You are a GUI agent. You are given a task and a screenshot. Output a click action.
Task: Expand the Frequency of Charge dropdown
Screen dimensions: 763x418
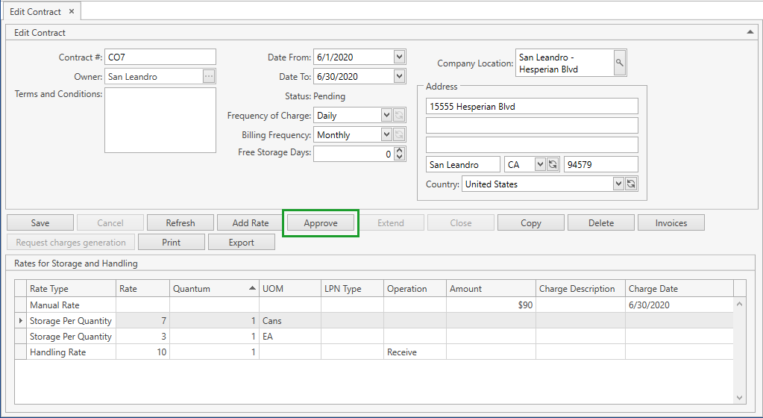point(386,115)
